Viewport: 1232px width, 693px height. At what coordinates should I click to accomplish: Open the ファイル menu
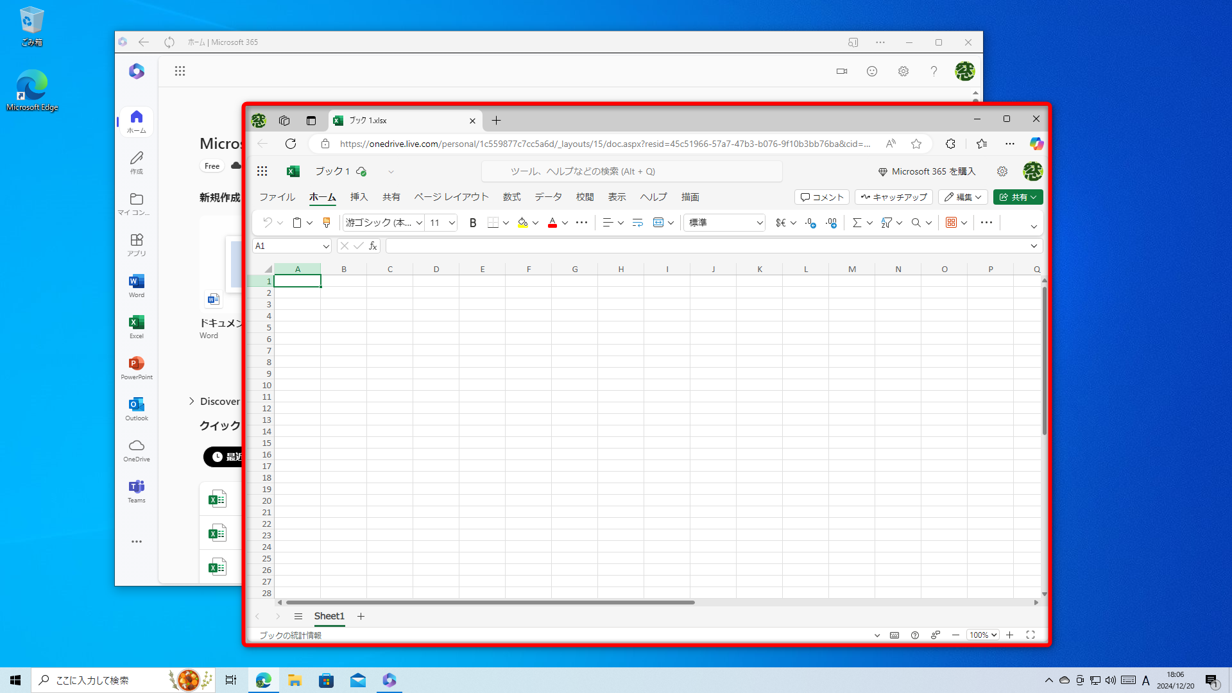(x=277, y=197)
